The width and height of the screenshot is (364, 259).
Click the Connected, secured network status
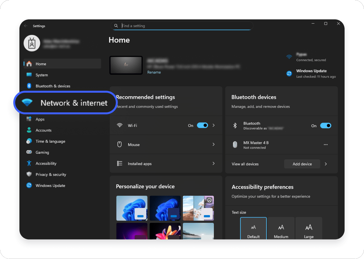point(311,60)
